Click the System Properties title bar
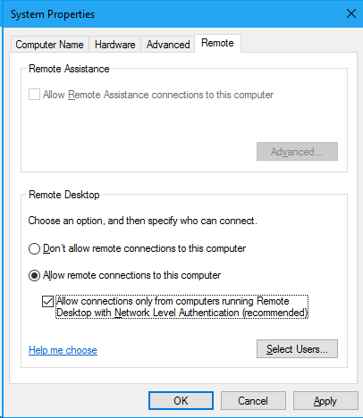This screenshot has width=363, height=418. (x=172, y=13)
